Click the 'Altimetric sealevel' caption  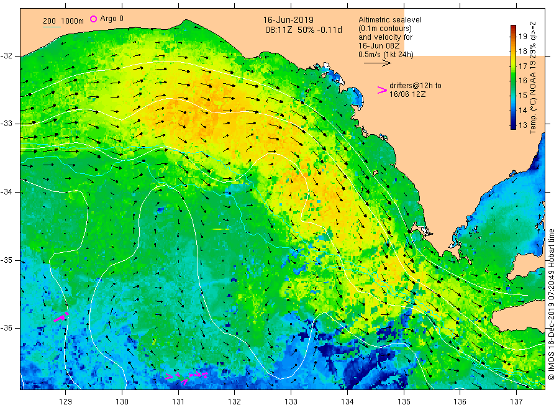pyautogui.click(x=389, y=20)
